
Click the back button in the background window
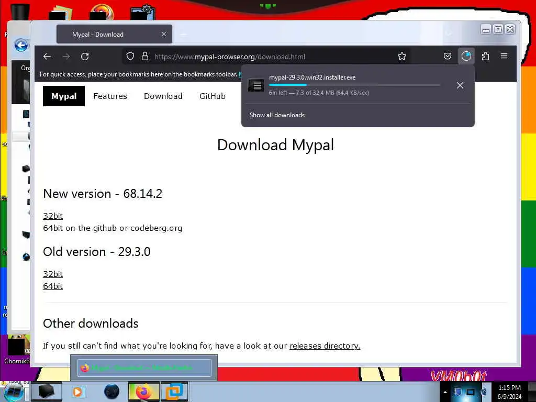click(x=21, y=45)
